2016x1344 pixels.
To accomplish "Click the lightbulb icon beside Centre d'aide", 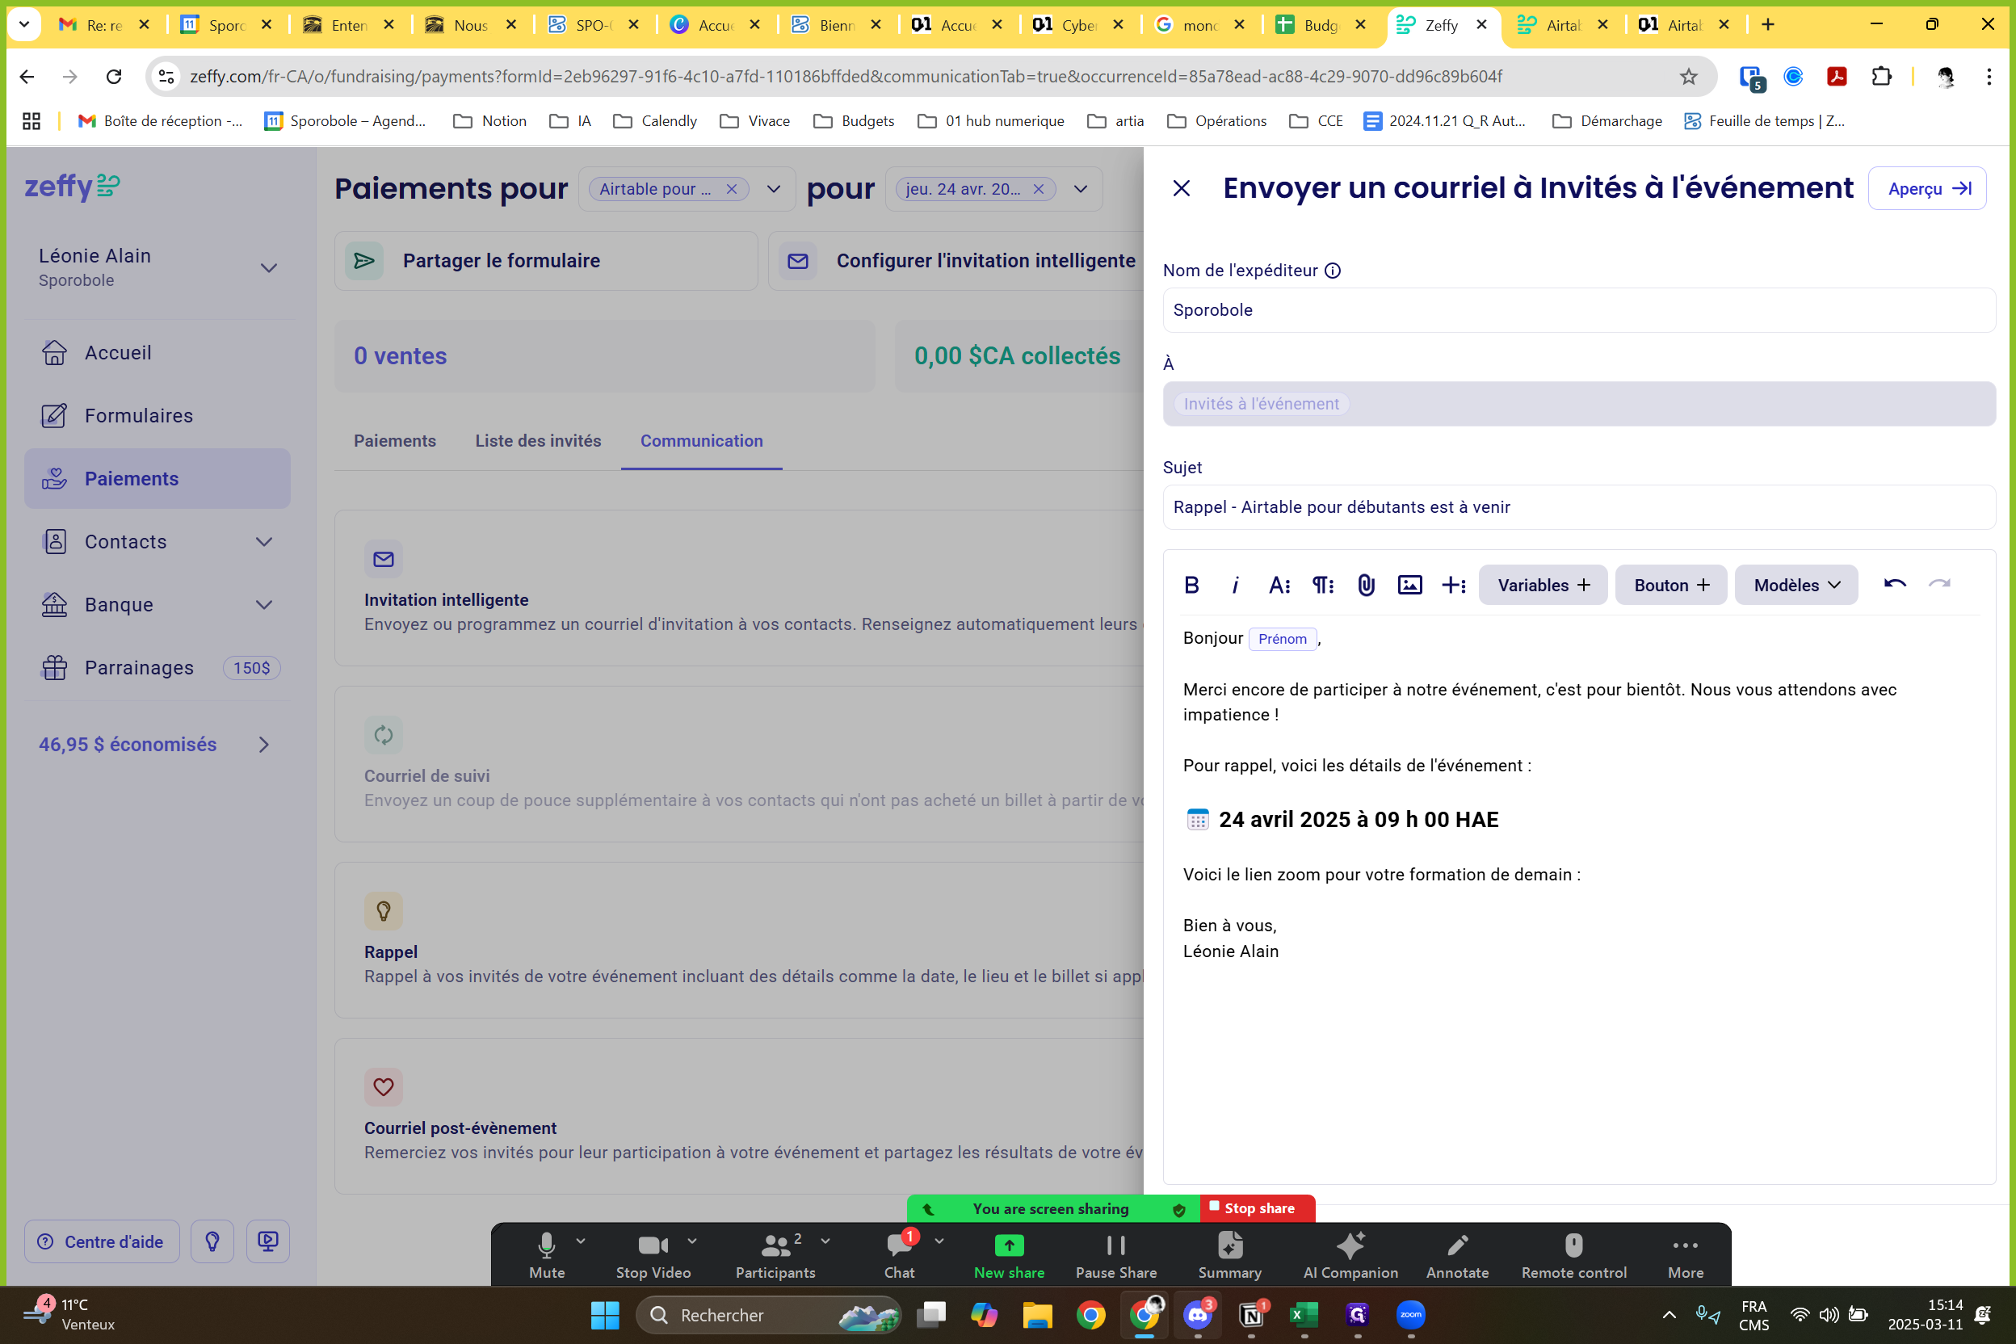I will 212,1241.
